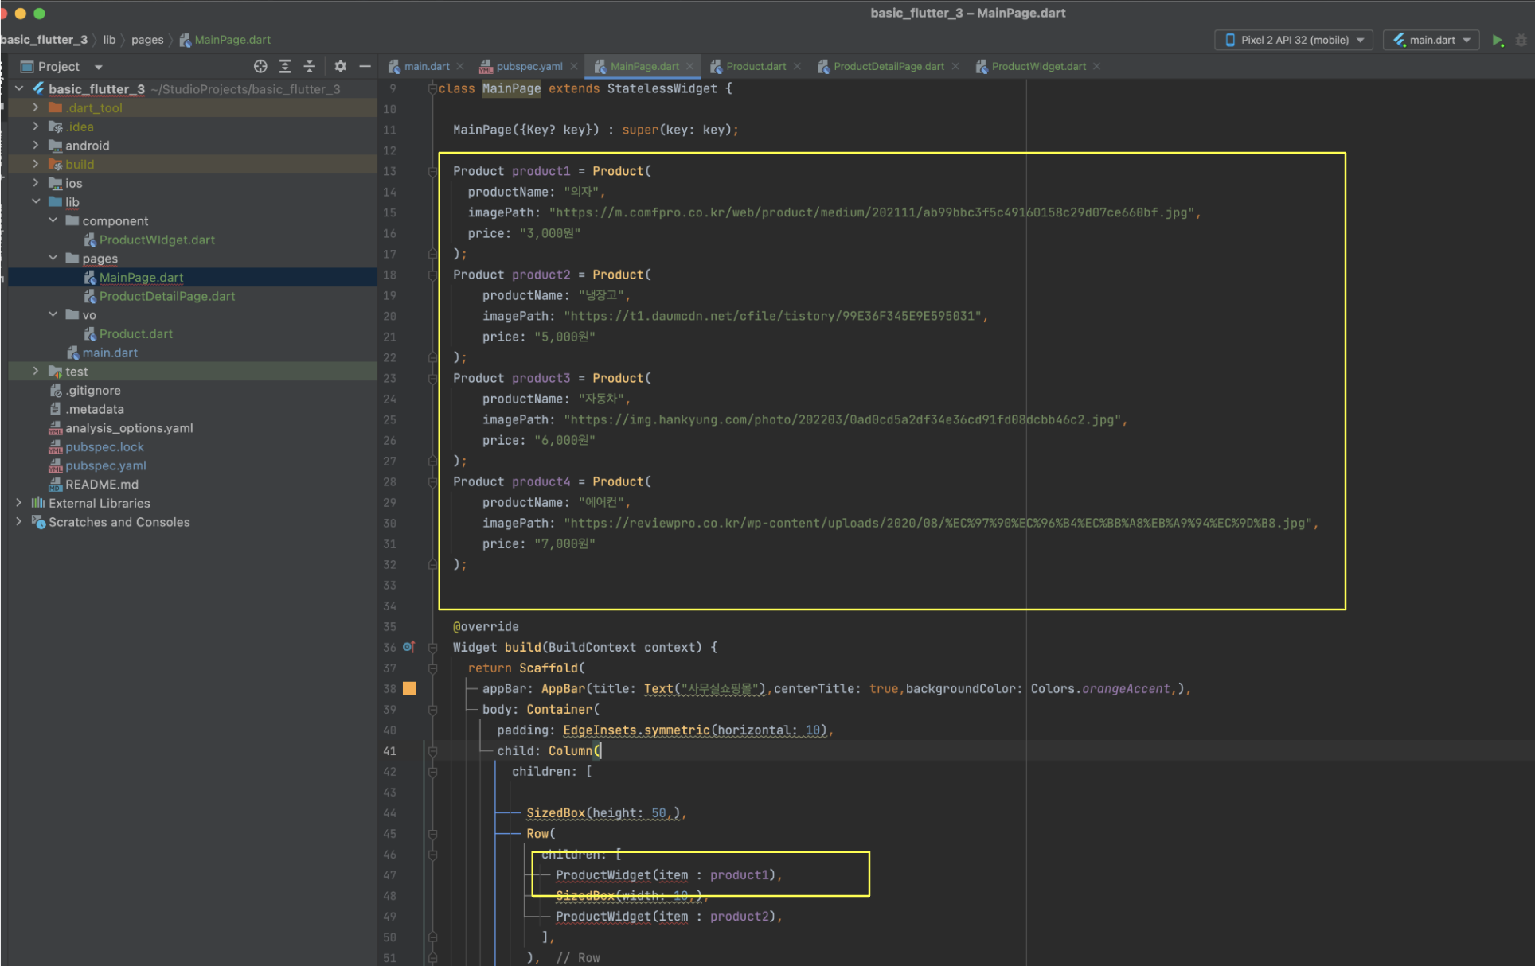The image size is (1535, 966).
Task: Open main.dart run configuration dropdown
Action: [1431, 40]
